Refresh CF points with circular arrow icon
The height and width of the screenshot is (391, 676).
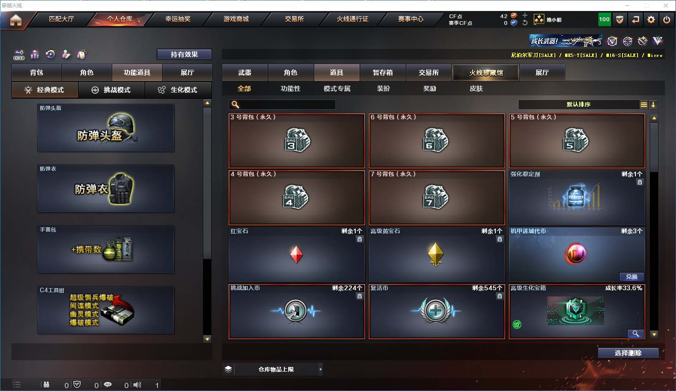click(525, 23)
